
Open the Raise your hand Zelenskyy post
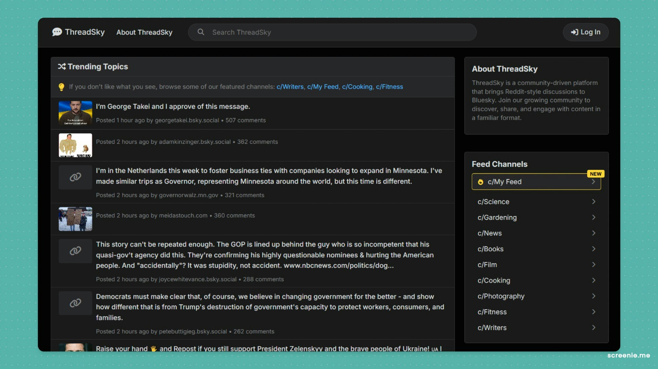pos(268,348)
